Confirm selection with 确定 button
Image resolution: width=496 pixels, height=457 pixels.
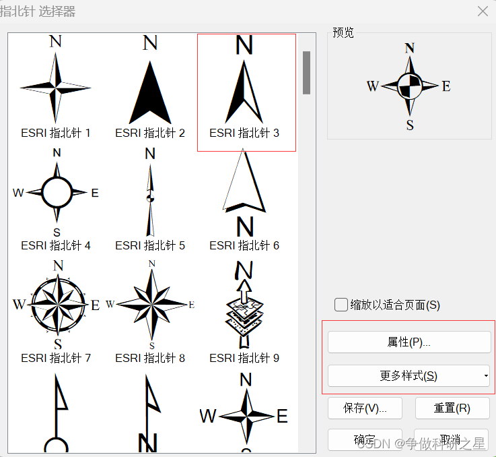(365, 440)
